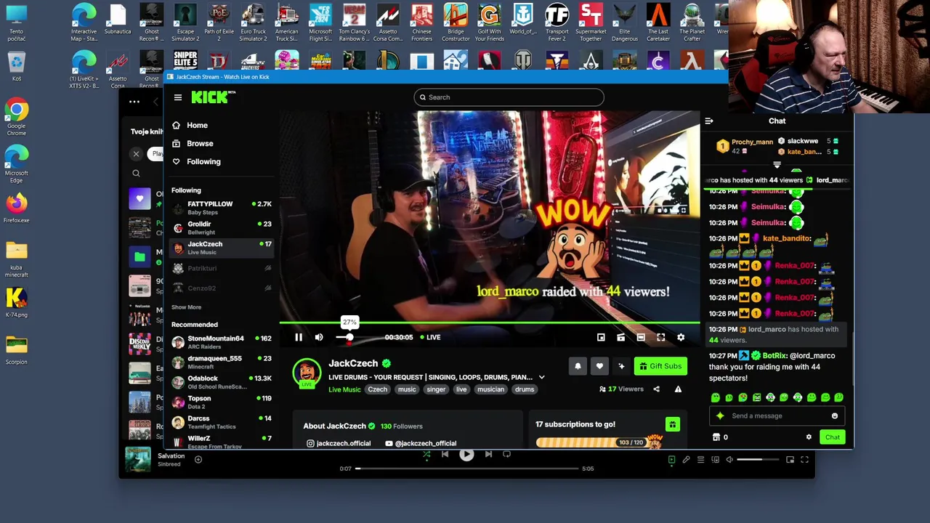Open StoneMountain64 recommended channel

coord(222,341)
